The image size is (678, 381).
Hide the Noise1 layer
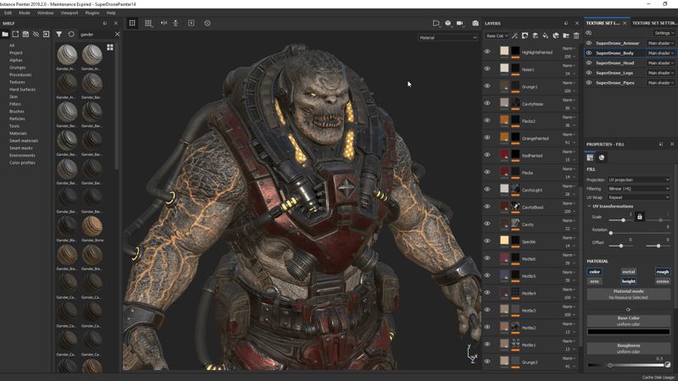pos(487,69)
